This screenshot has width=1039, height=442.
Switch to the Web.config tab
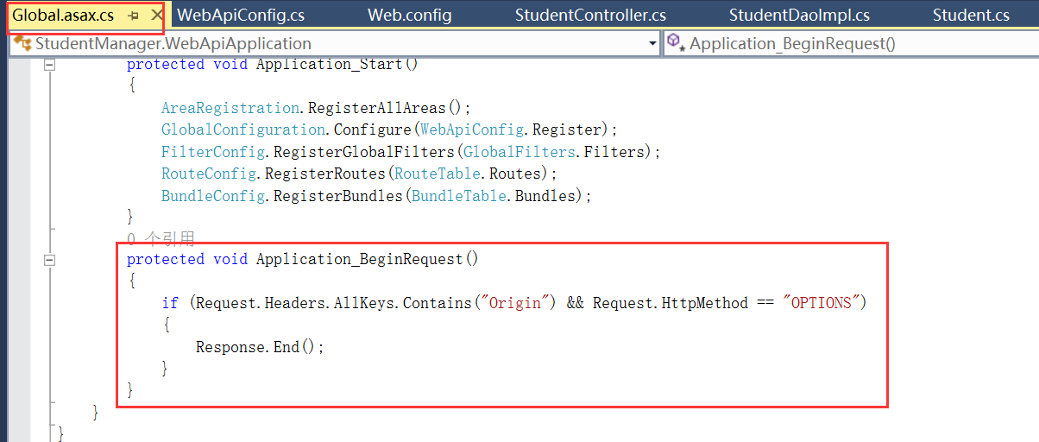(405, 16)
